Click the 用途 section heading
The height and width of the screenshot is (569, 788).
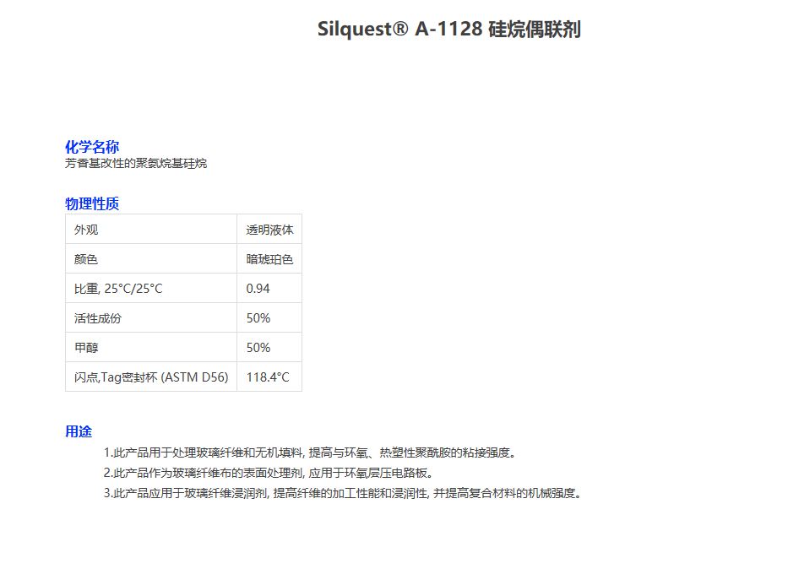point(79,431)
